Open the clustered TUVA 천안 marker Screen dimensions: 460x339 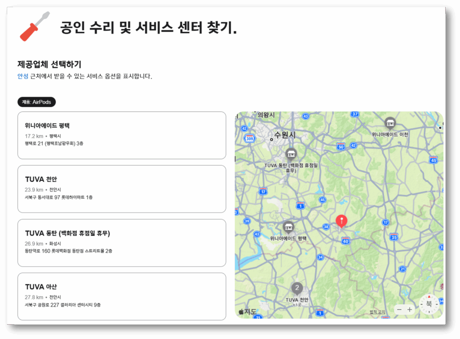coord(296,288)
